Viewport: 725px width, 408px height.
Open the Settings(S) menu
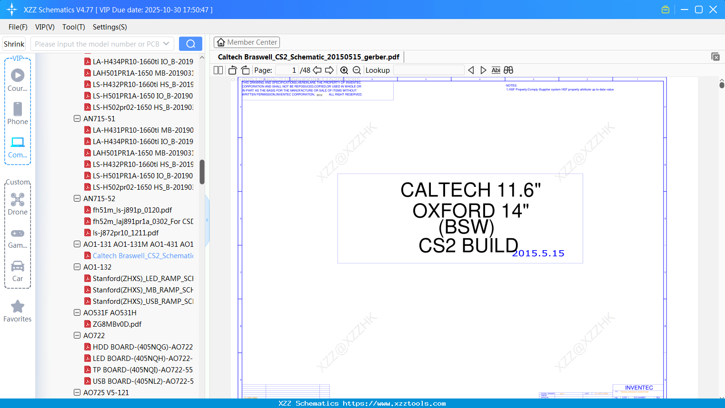(110, 27)
